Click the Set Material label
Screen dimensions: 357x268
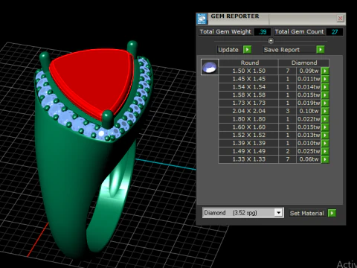pos(307,213)
